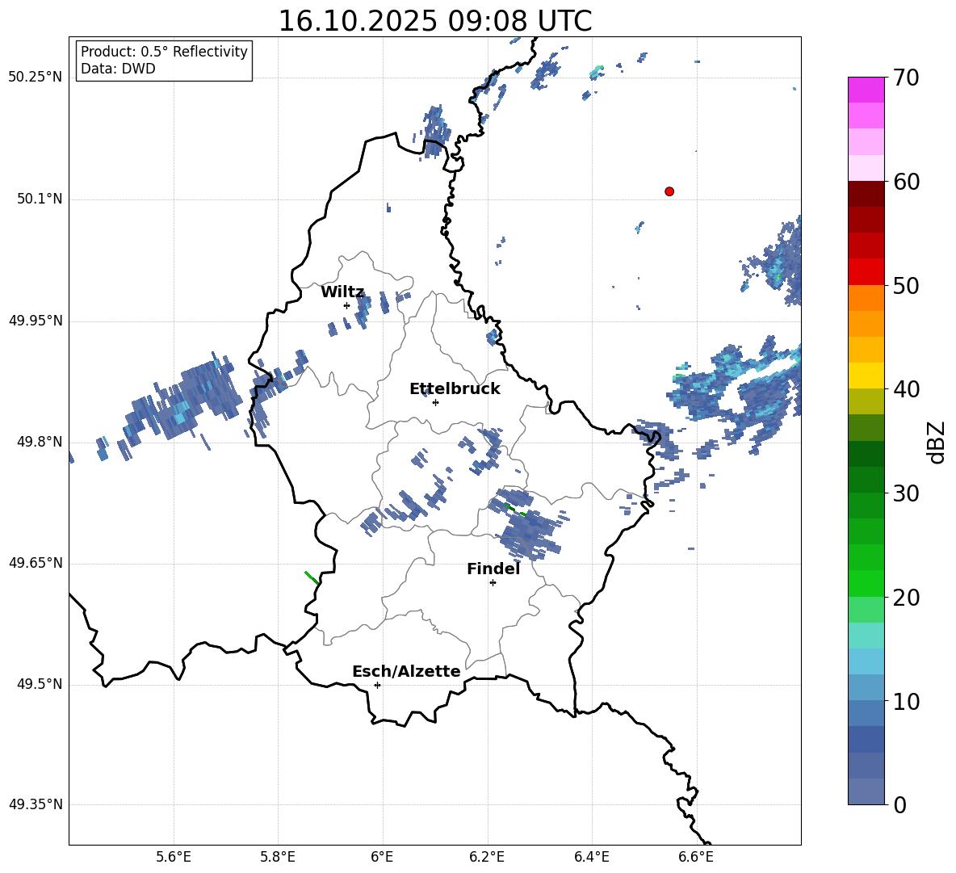
Task: Click the Wiltz cross marker
Action: pos(346,305)
